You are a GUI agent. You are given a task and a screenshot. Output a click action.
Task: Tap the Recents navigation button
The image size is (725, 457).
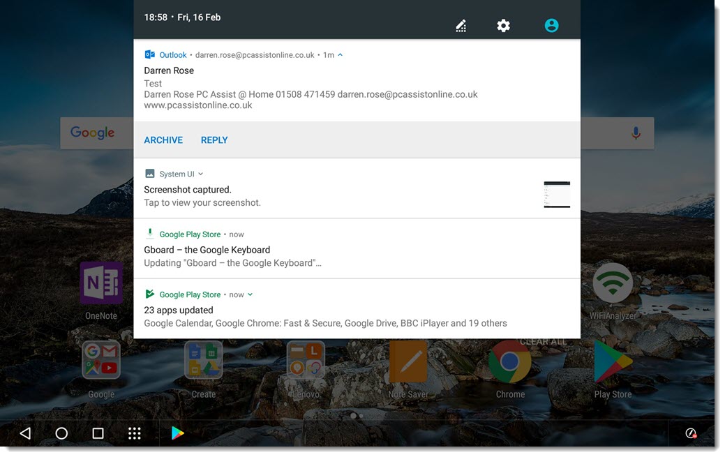pos(98,433)
